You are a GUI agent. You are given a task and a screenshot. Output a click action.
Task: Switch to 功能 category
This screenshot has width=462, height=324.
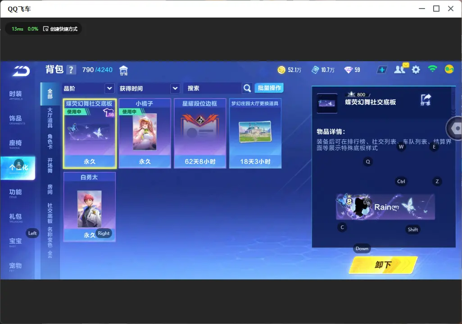[16, 193]
